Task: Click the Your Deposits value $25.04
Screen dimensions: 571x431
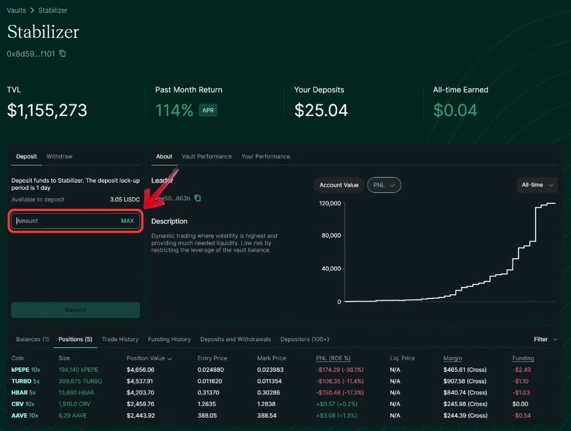Action: pyautogui.click(x=321, y=110)
